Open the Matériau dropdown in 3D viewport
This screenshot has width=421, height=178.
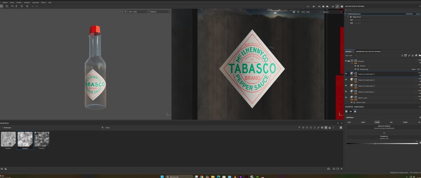[160, 12]
